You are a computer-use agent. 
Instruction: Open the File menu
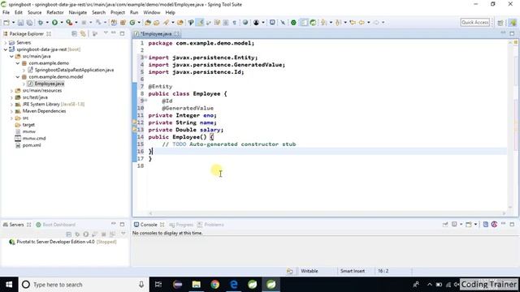pos(6,13)
